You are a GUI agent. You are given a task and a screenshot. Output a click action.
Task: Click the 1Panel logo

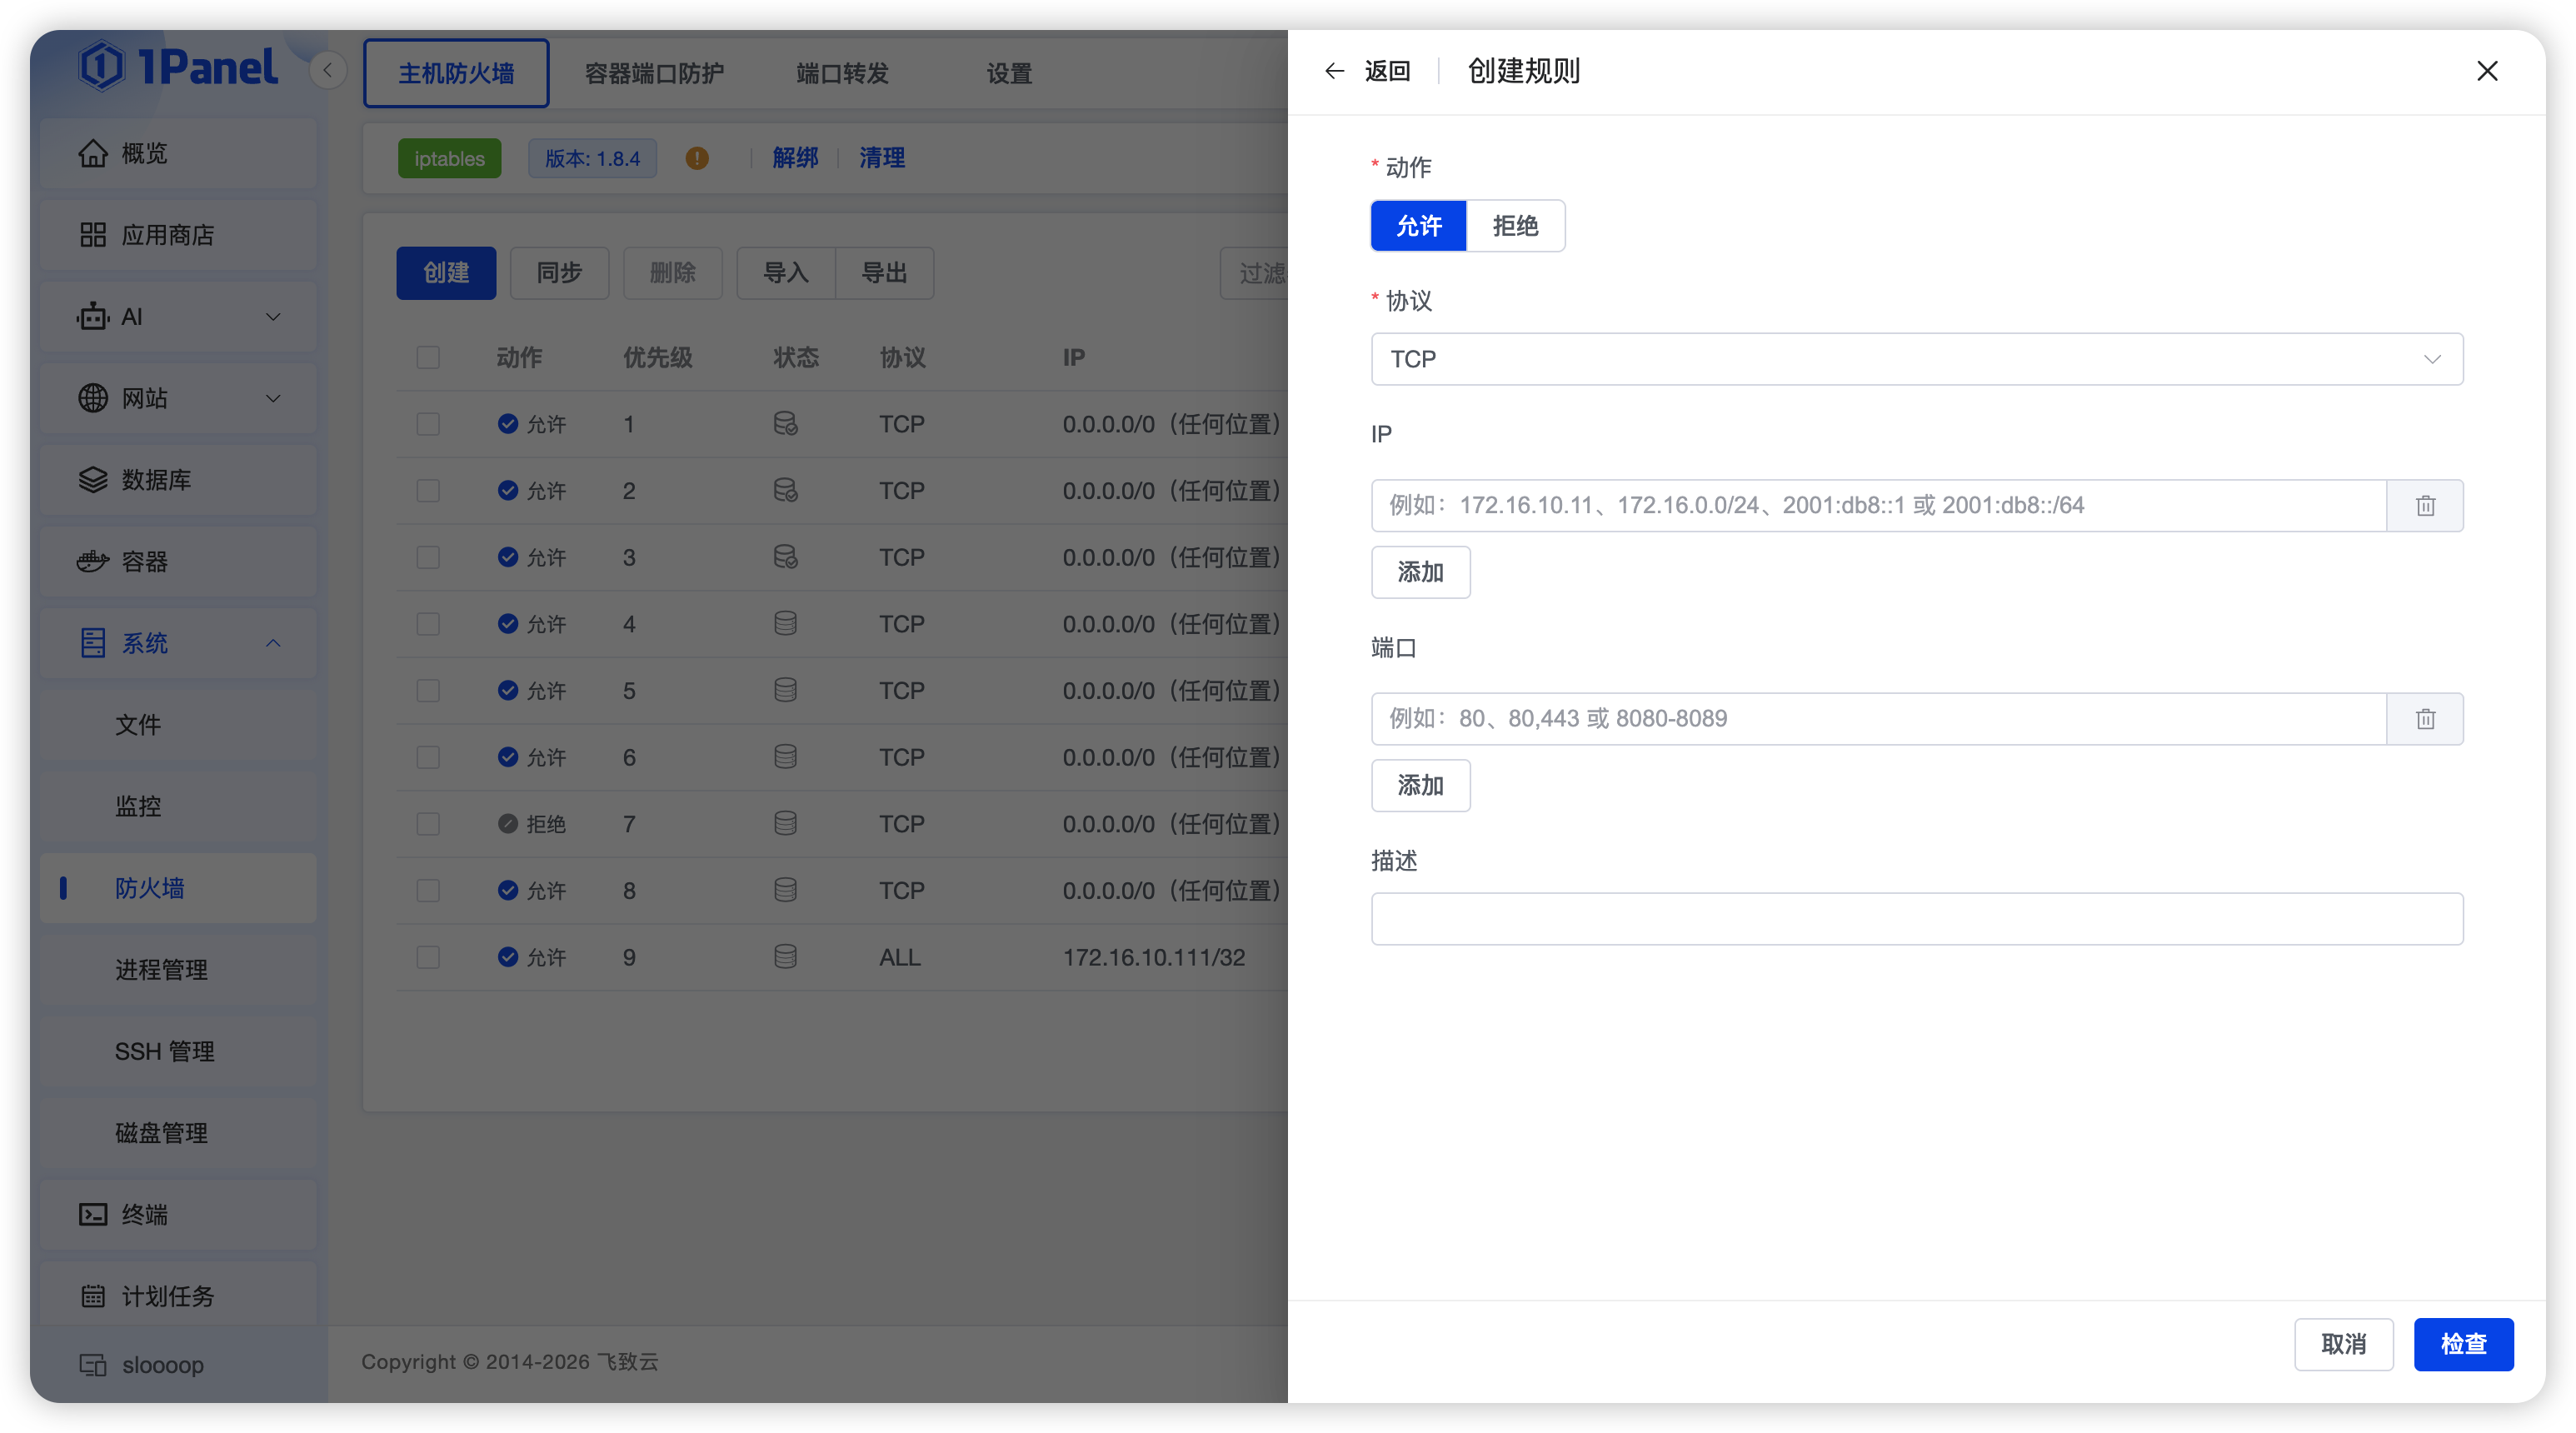[179, 67]
